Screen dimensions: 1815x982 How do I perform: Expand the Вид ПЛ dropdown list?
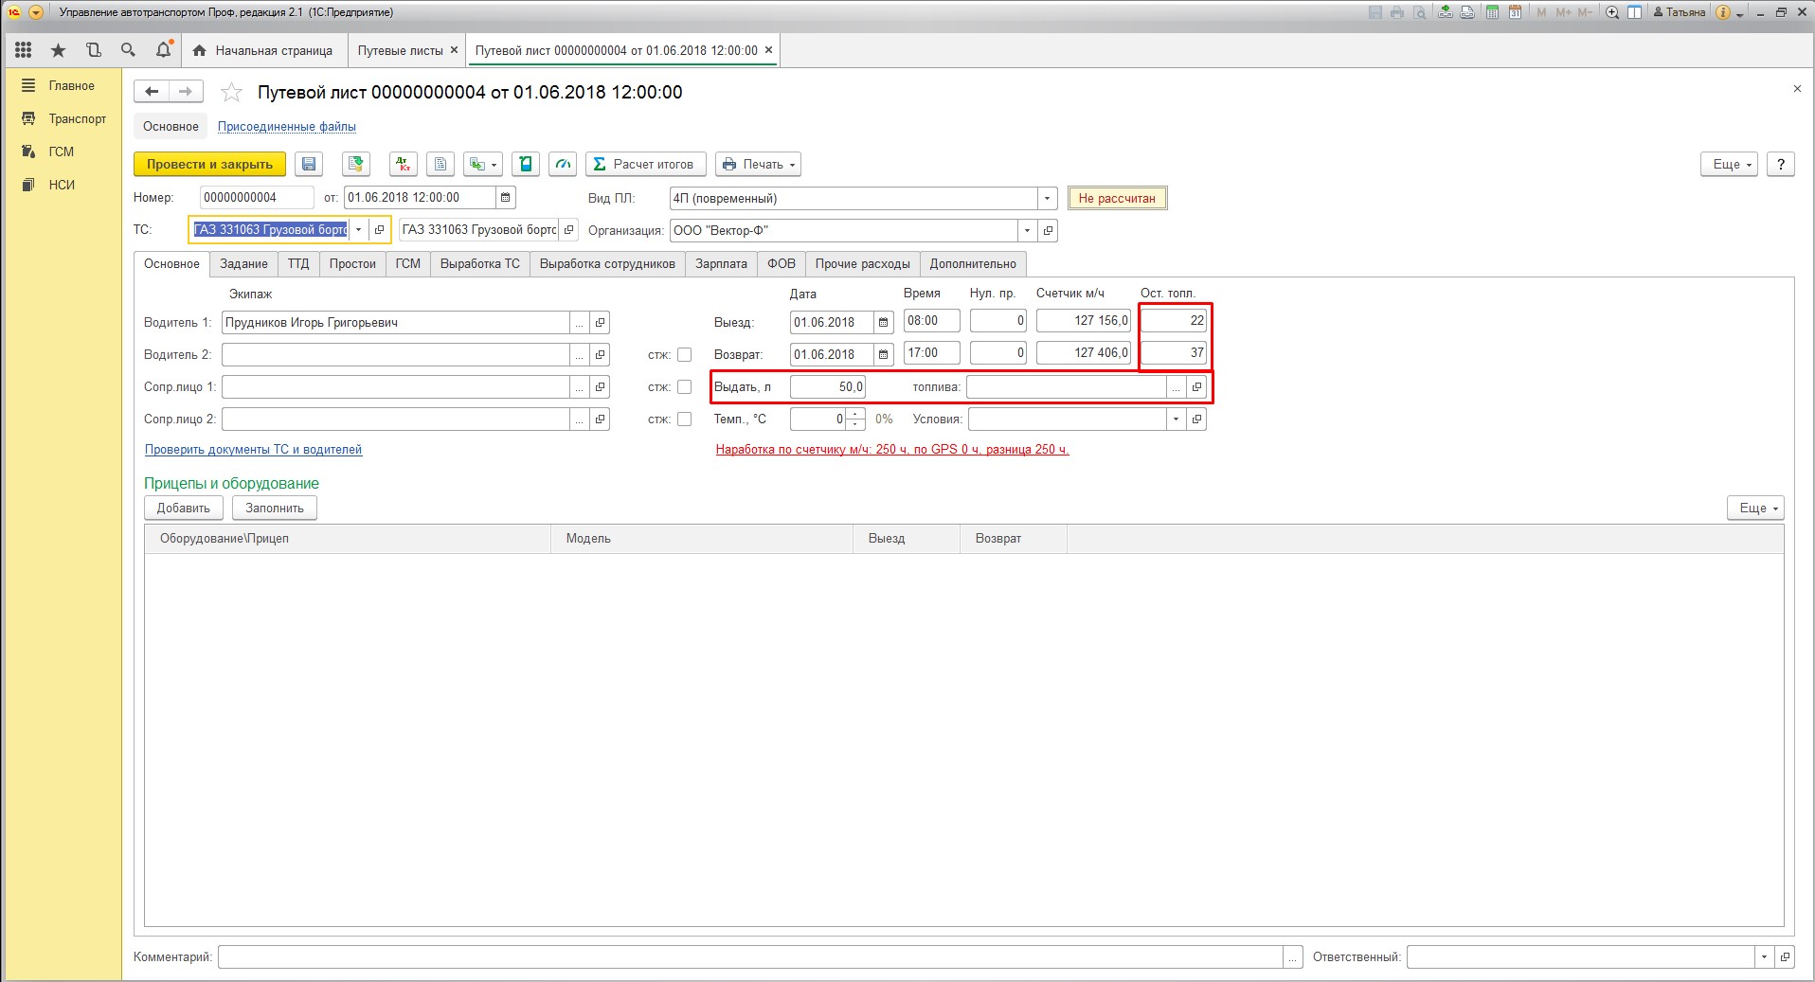1047,199
